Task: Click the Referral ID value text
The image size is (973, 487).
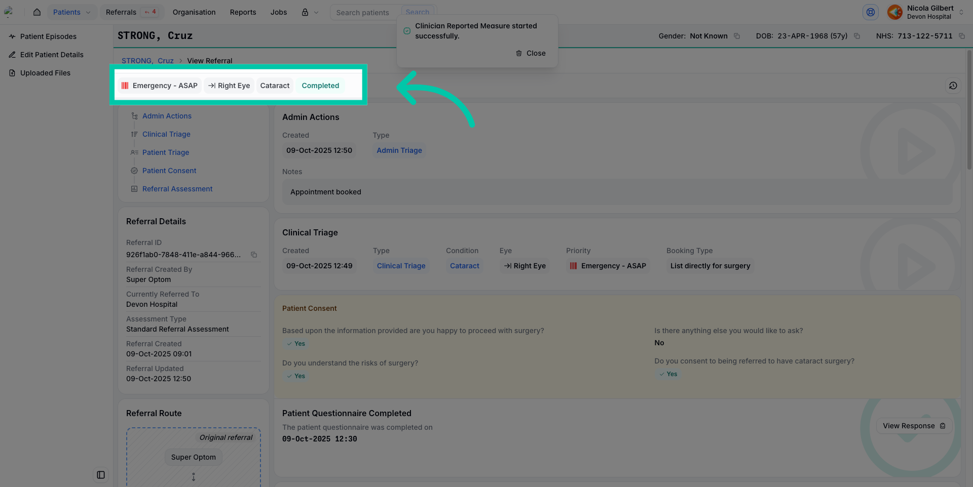Action: [183, 255]
